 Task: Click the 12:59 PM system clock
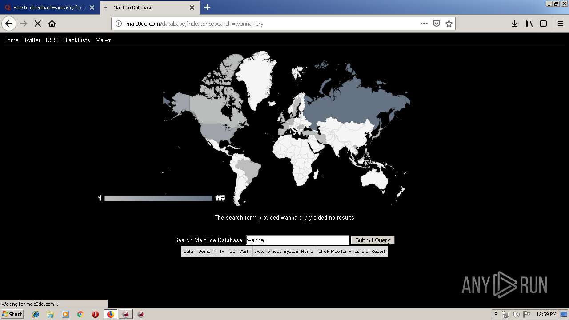[546, 314]
